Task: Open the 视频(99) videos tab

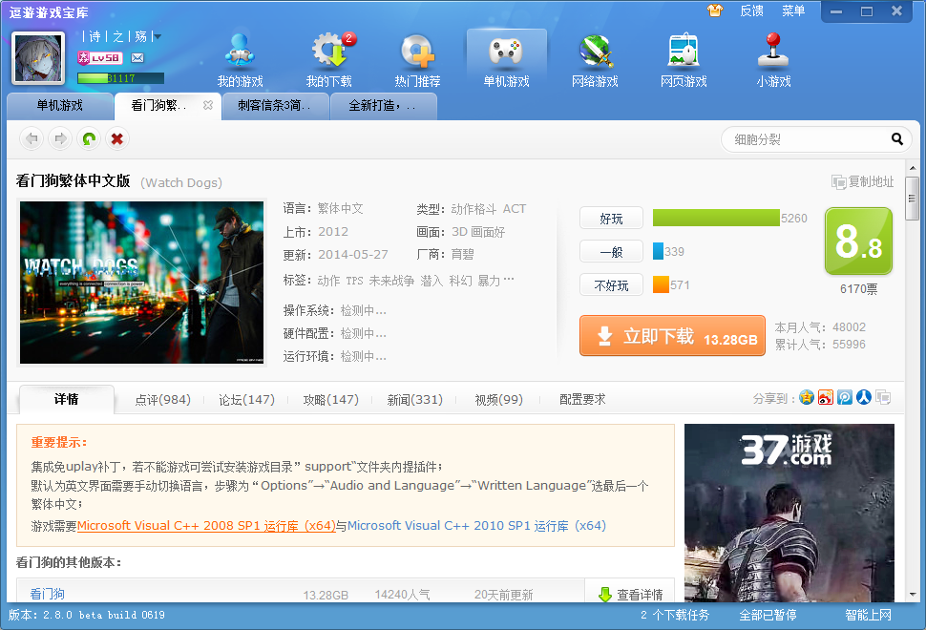Action: pyautogui.click(x=499, y=400)
